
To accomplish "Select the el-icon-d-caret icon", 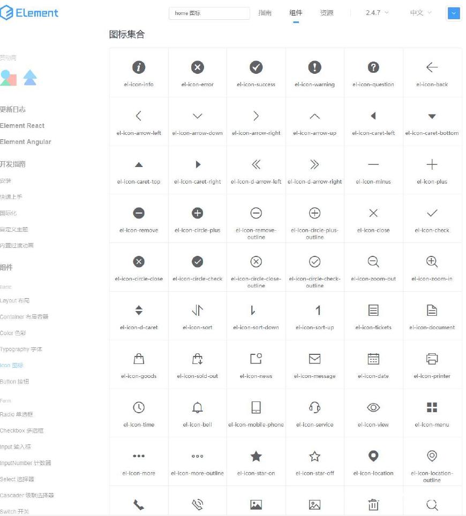I will (x=139, y=310).
